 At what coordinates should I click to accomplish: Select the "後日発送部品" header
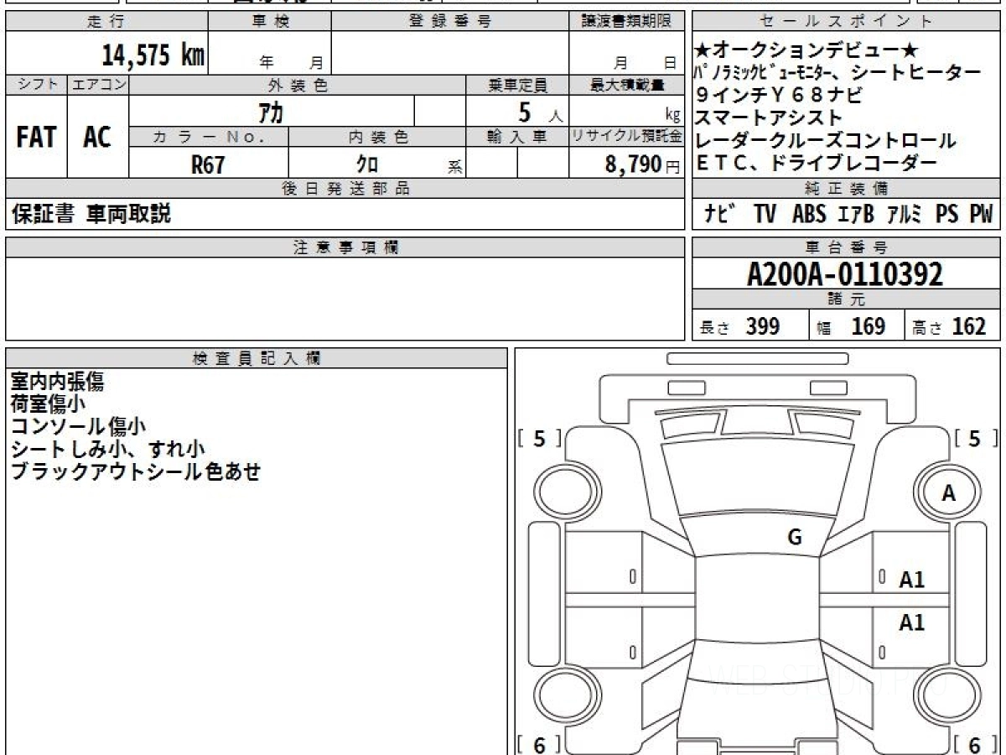coord(345,189)
